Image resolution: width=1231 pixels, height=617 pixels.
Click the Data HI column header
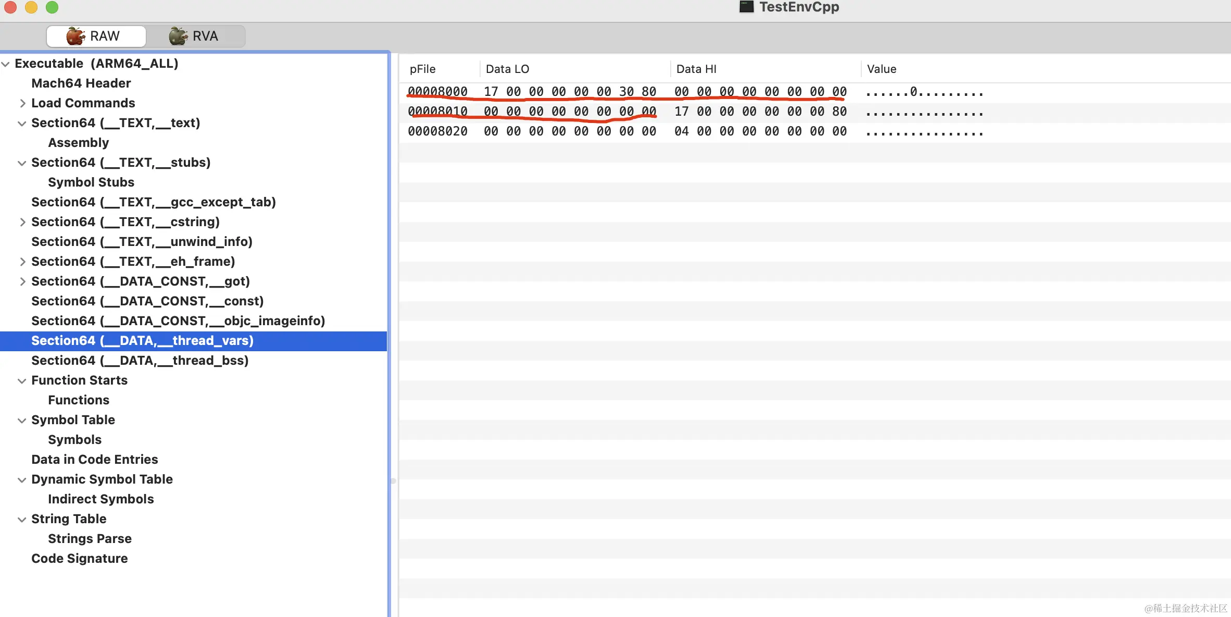click(x=696, y=69)
